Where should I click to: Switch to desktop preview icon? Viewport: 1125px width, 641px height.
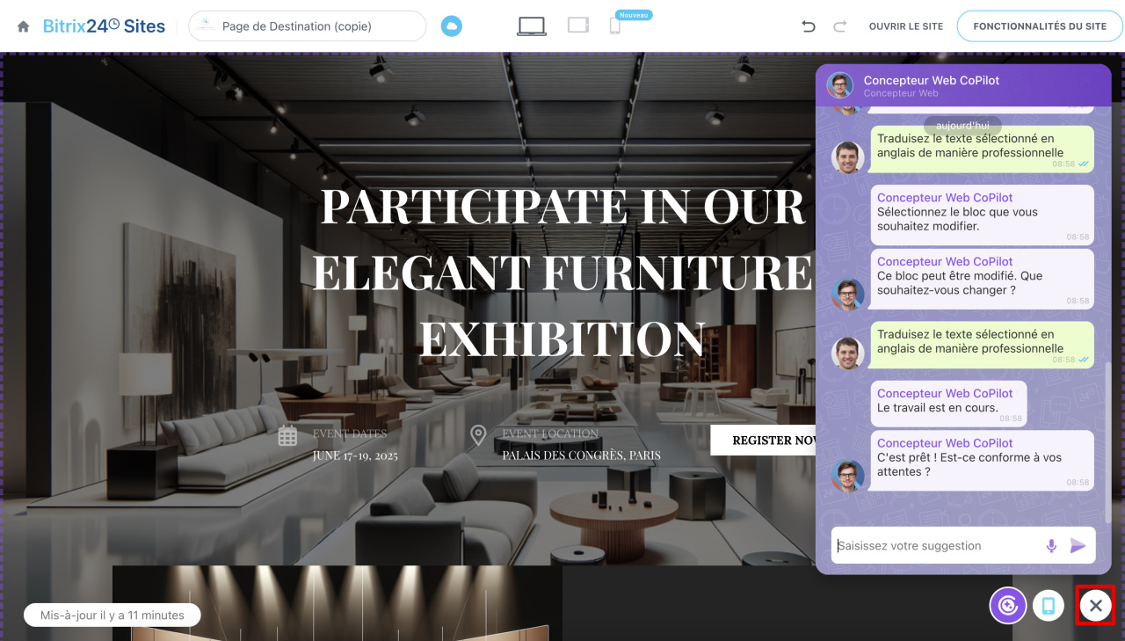tap(532, 26)
